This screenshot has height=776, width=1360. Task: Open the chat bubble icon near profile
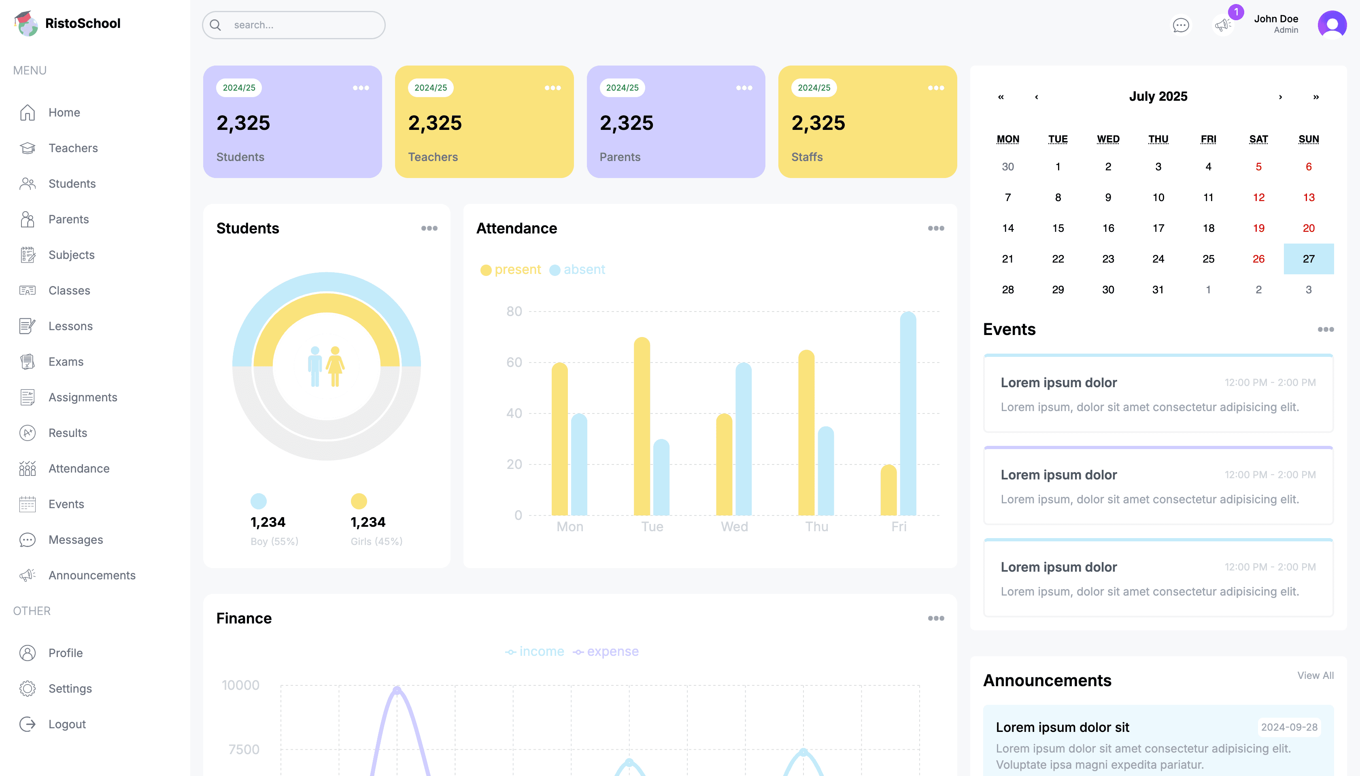coord(1181,25)
